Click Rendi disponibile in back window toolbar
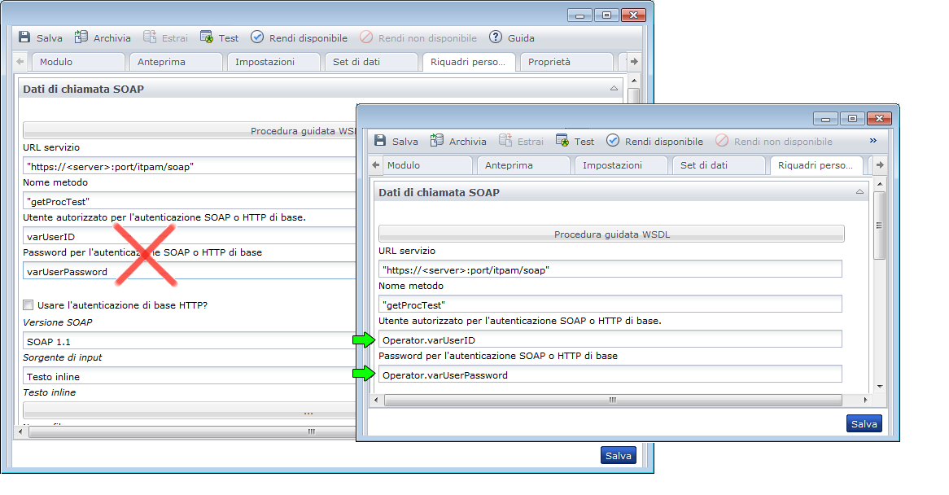The image size is (949, 495). 299,37
